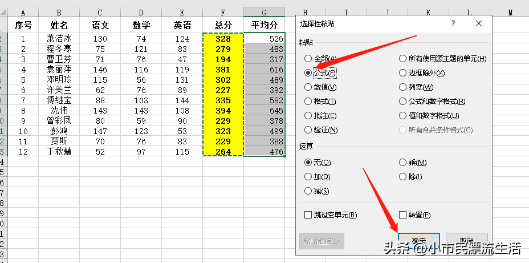
Task: Select the 减(S) operation option
Action: pos(308,191)
